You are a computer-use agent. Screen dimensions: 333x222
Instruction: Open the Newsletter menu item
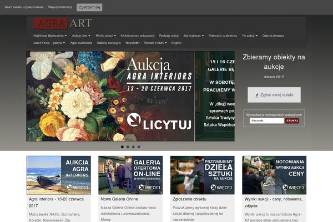tap(133, 43)
